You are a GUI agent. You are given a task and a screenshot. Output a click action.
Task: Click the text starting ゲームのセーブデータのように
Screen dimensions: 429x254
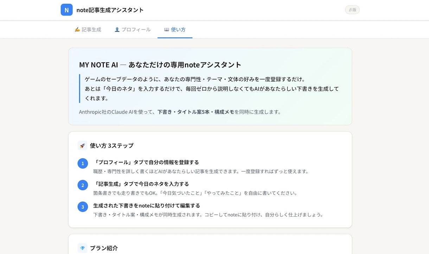click(212, 89)
